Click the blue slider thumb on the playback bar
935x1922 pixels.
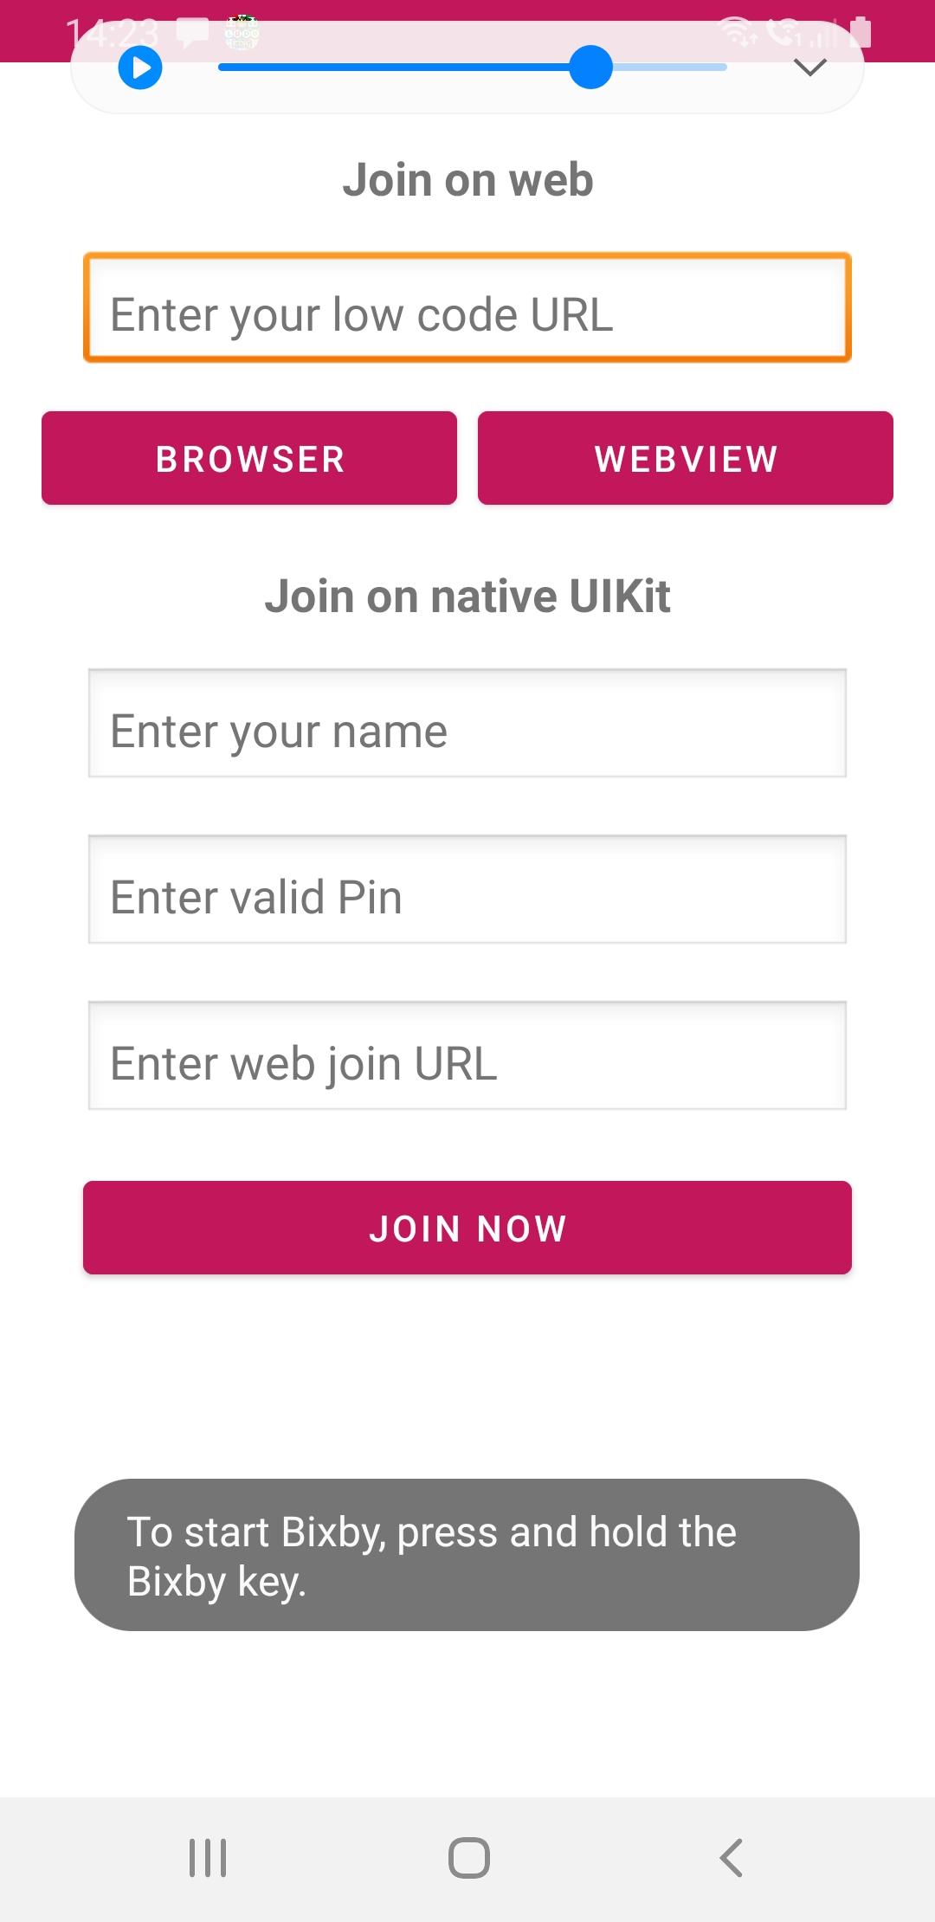coord(591,68)
